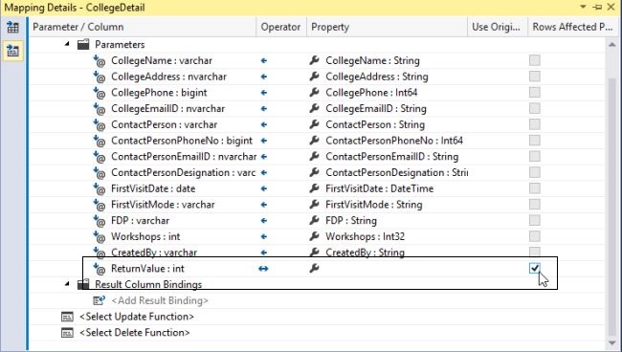Click parameter icon beside ReturnValue : int
The image size is (622, 352).
[100, 269]
